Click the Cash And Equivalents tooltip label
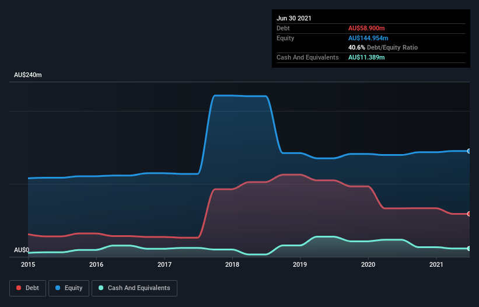This screenshot has height=307, width=479. 307,57
